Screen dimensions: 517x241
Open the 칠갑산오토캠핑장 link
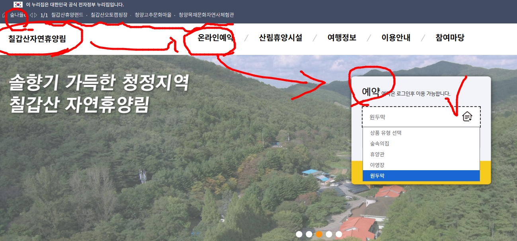109,15
